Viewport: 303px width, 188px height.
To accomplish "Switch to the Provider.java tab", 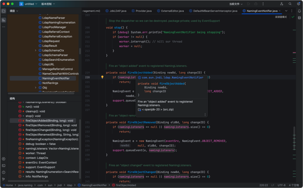I will point(141,11).
